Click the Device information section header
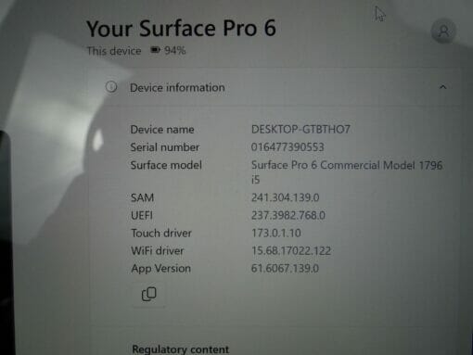The height and width of the screenshot is (355, 473). 275,87
